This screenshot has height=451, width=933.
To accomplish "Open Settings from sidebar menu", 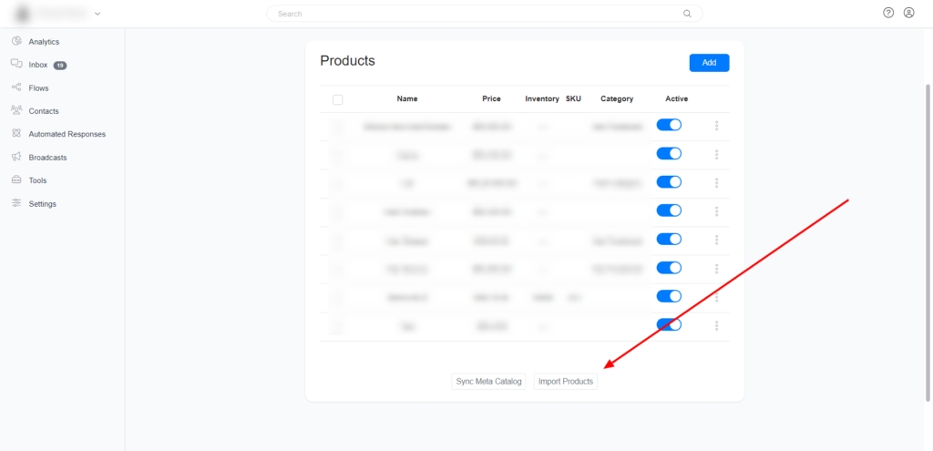I will pyautogui.click(x=42, y=204).
